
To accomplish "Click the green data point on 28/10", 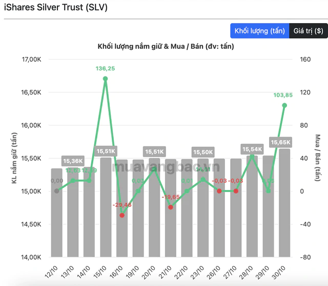I will tap(252, 156).
